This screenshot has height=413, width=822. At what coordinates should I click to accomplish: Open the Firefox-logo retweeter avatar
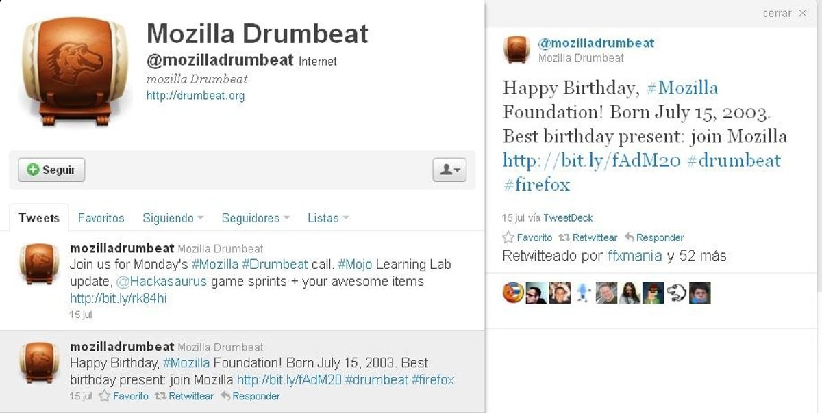tap(512, 293)
